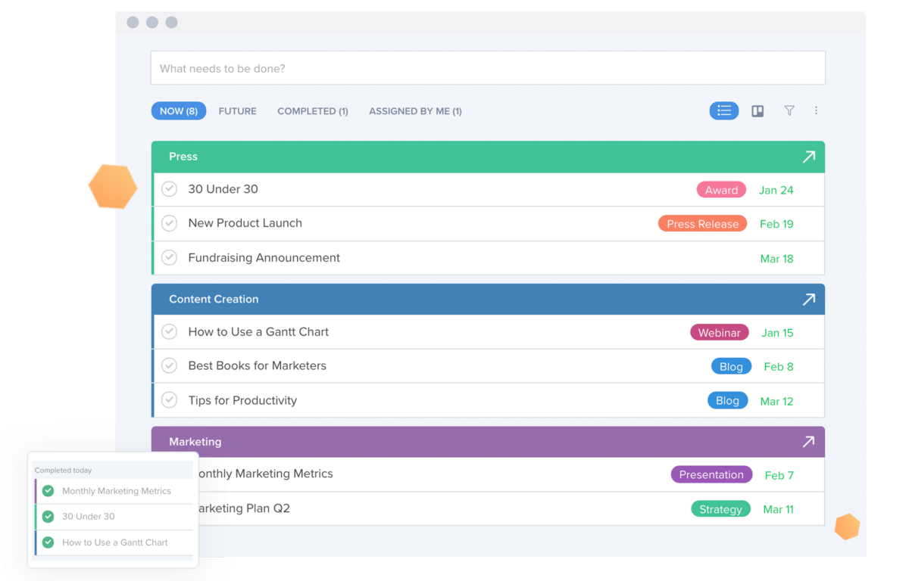Click the Feb 7 due date

[779, 476]
